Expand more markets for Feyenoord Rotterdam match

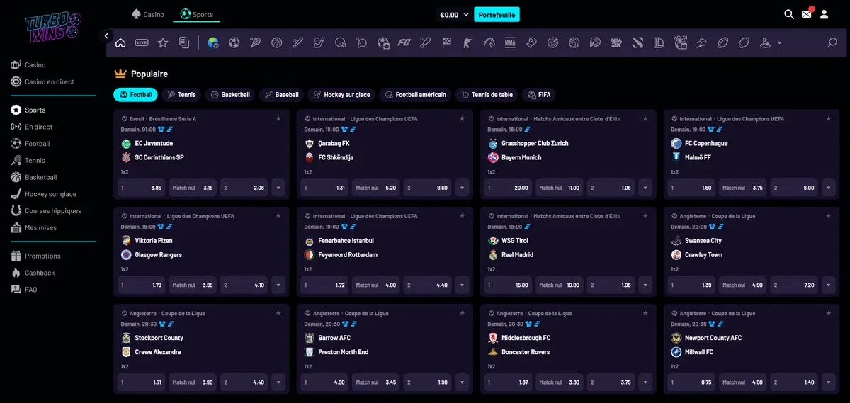coord(462,285)
